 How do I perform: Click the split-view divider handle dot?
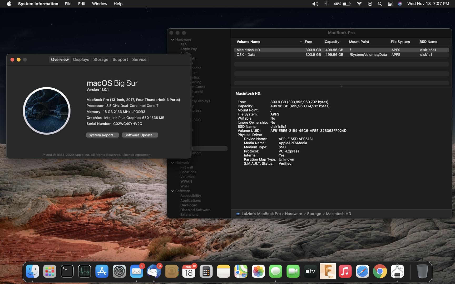(x=342, y=87)
